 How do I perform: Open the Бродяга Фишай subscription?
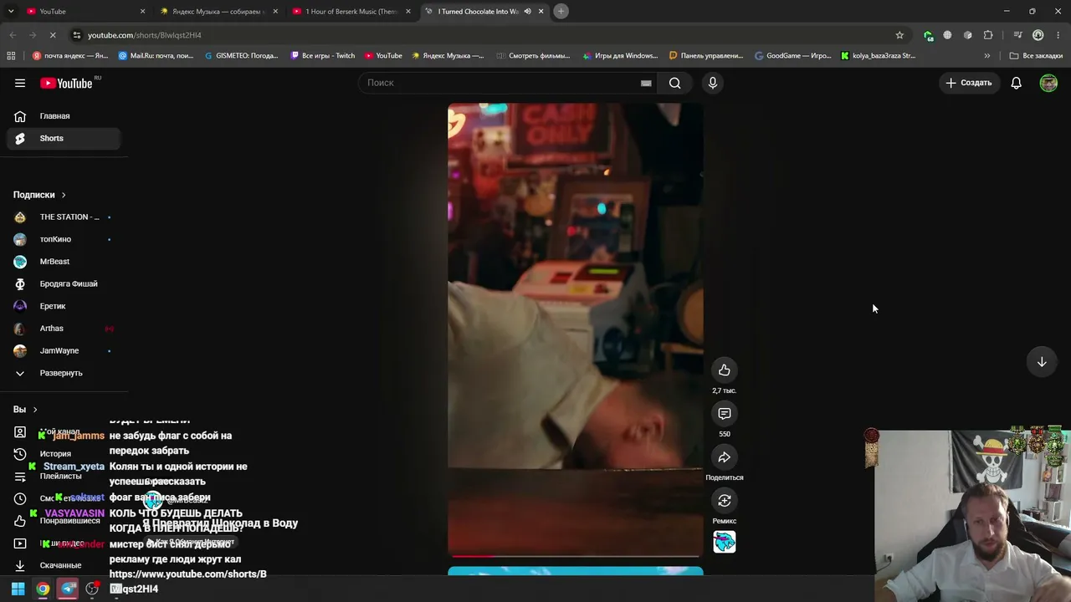(64, 284)
